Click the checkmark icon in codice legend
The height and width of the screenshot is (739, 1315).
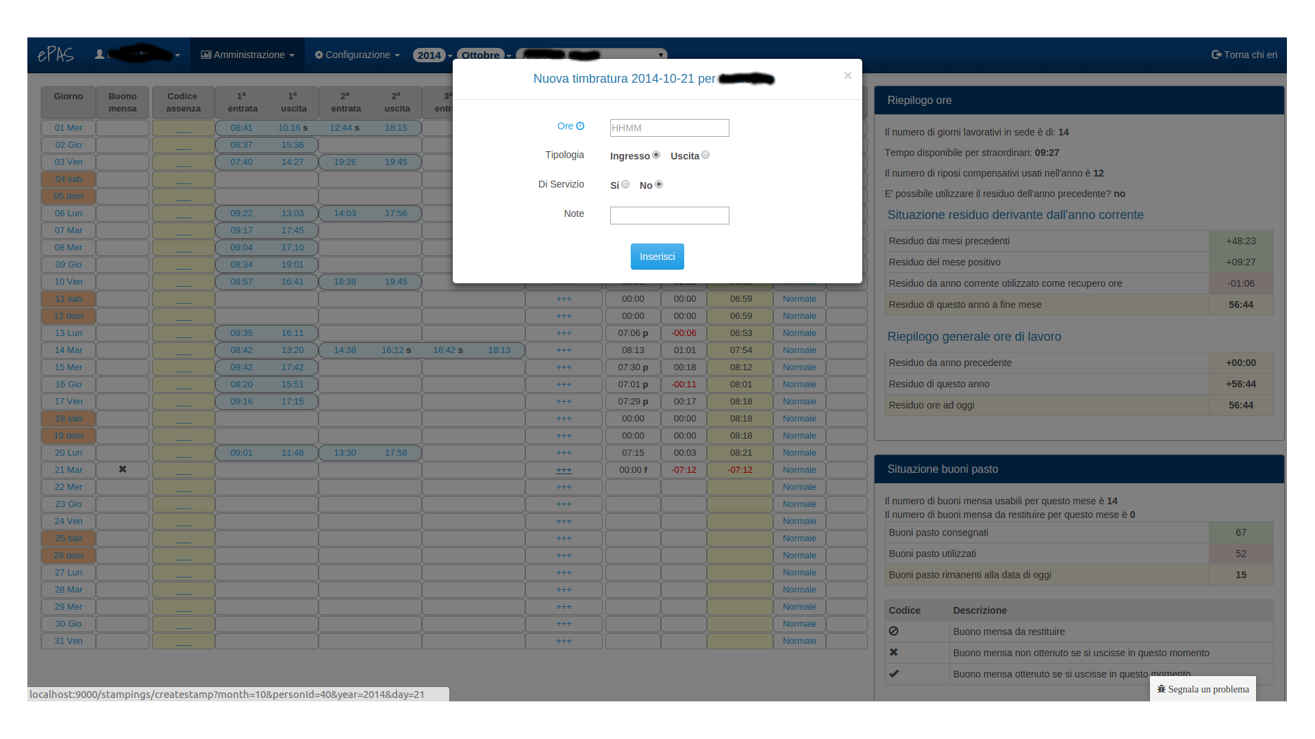pyautogui.click(x=894, y=673)
